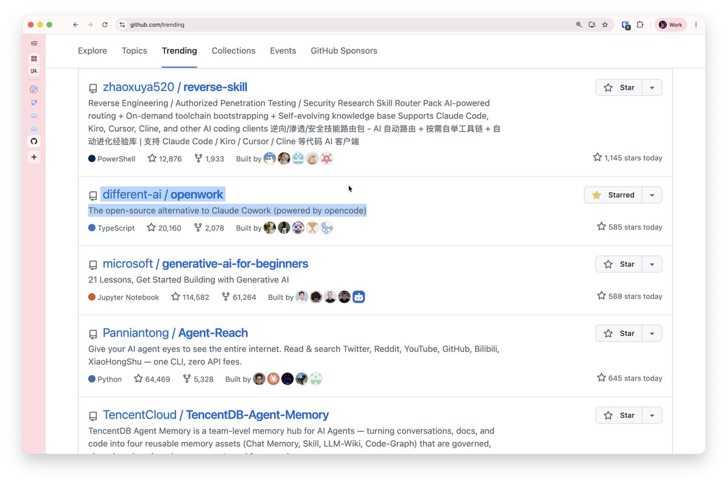
Task: Open the browser three-dot menu
Action: [696, 25]
